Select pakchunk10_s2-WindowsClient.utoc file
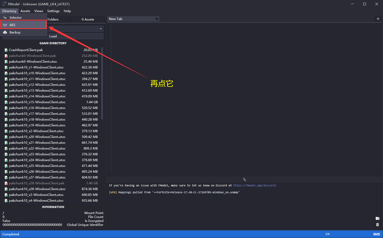 click(51, 131)
